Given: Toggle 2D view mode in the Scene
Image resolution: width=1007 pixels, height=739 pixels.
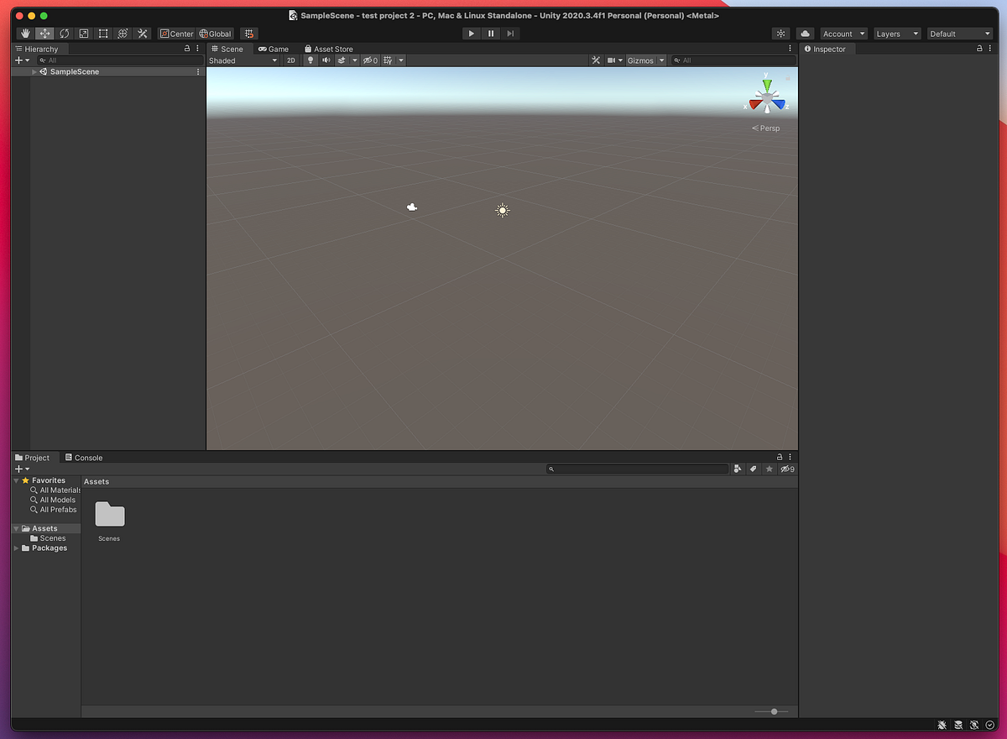Looking at the screenshot, I should [291, 60].
